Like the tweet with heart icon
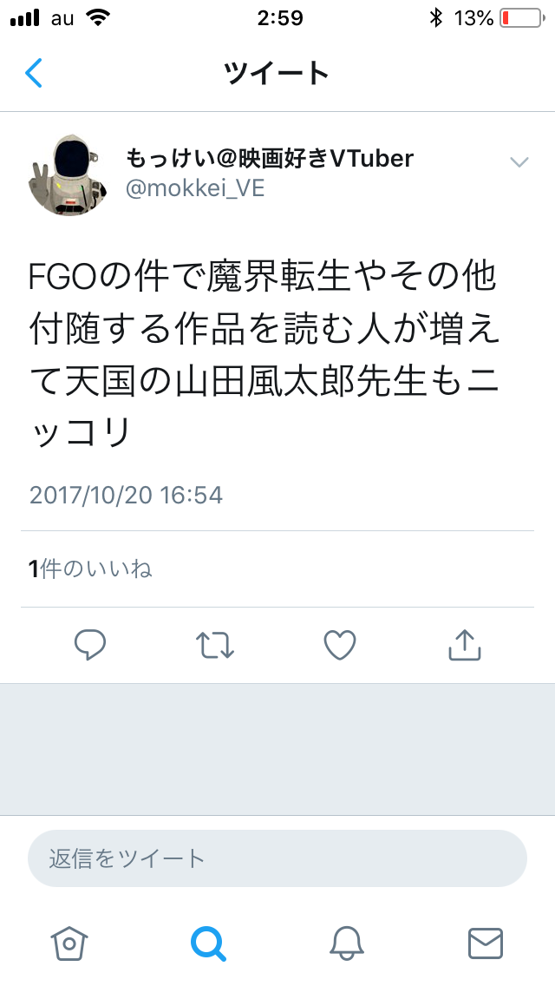 (x=340, y=645)
